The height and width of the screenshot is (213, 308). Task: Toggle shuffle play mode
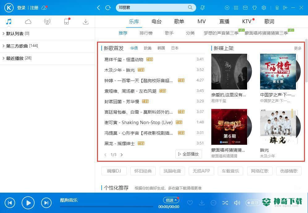[x=225, y=203]
